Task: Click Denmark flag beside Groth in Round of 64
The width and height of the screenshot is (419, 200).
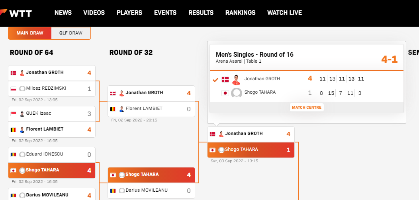Action: [x=14, y=73]
